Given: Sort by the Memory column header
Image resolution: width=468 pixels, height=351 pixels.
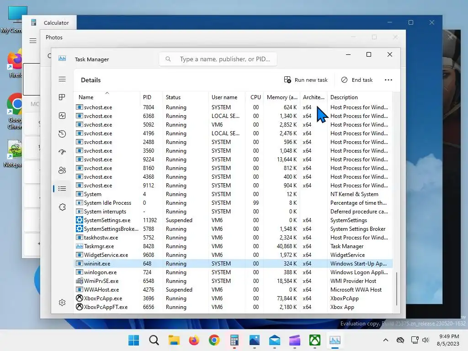Looking at the screenshot, I should pos(282,97).
